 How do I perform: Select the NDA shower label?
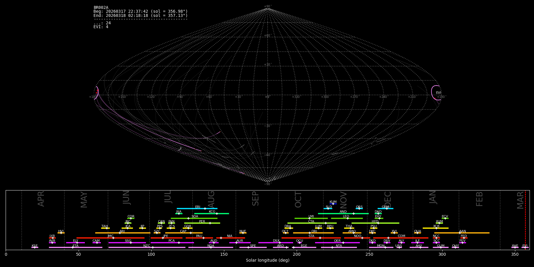(x=211, y=246)
